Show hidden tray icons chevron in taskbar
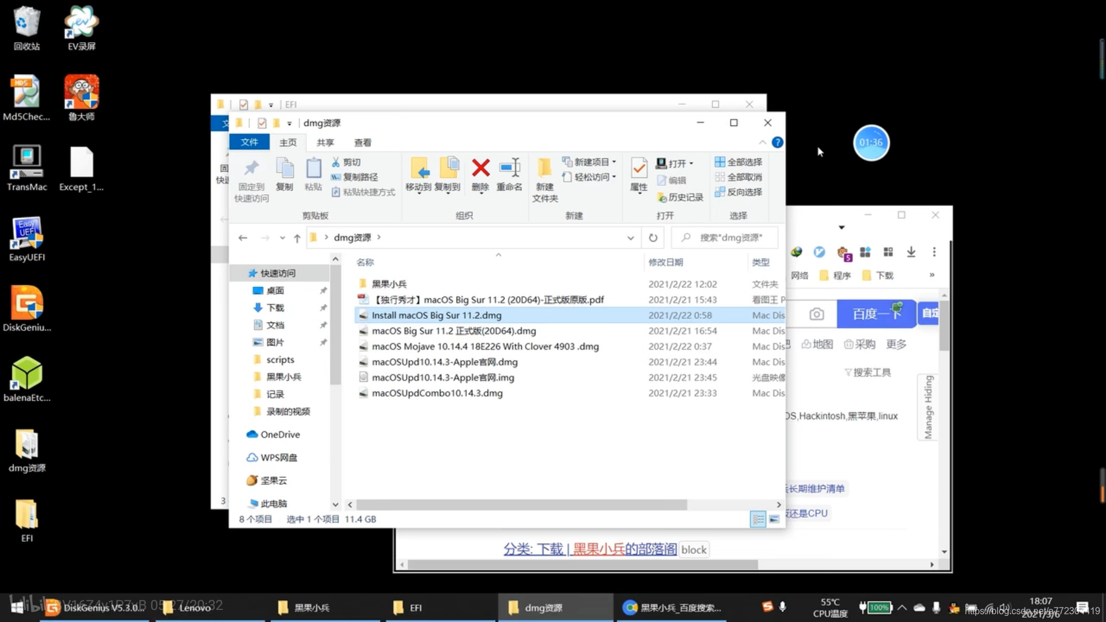The height and width of the screenshot is (622, 1106). [x=902, y=608]
